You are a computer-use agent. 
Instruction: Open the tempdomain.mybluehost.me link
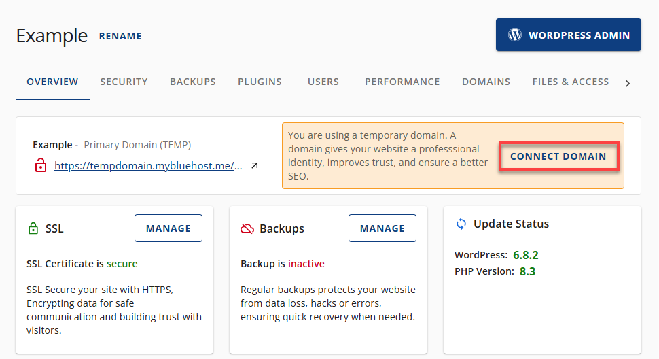(x=148, y=165)
